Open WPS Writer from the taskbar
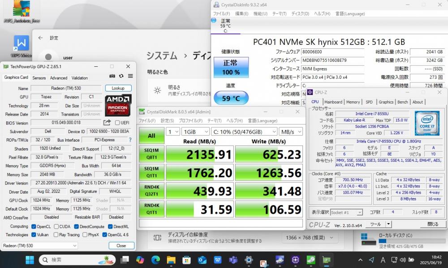The image size is (448, 268). [x=217, y=260]
